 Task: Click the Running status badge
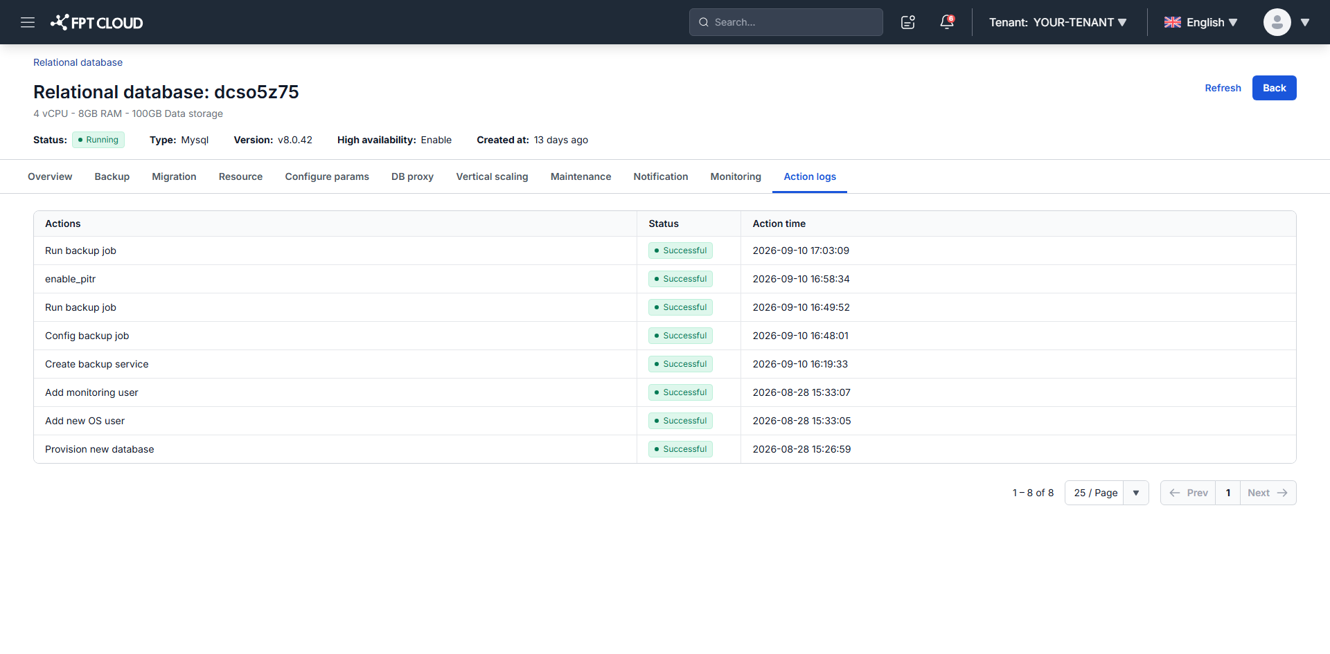coord(98,140)
